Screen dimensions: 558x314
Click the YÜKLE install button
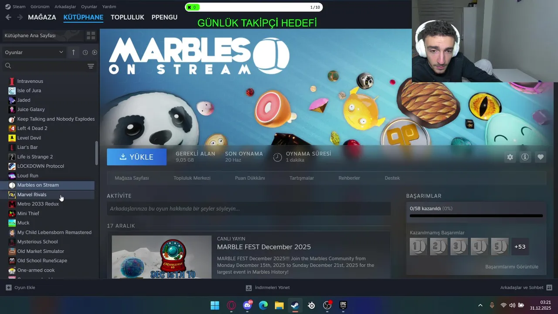click(x=136, y=157)
